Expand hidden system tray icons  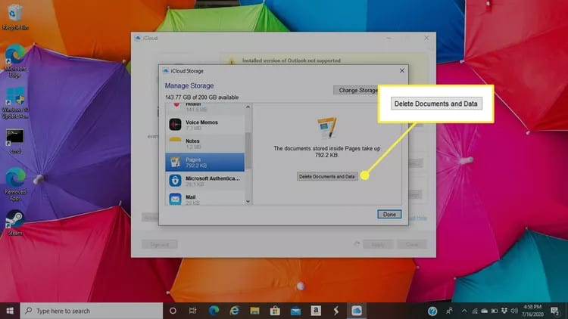coord(464,311)
